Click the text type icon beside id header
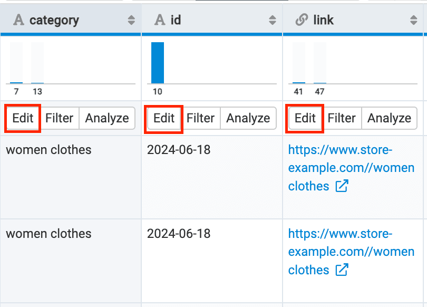Screen dimensions: 427x307 (160, 20)
